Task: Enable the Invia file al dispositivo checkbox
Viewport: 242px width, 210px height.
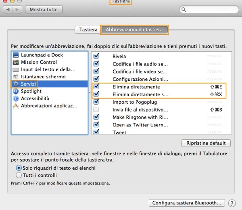Action: pyautogui.click(x=96, y=109)
